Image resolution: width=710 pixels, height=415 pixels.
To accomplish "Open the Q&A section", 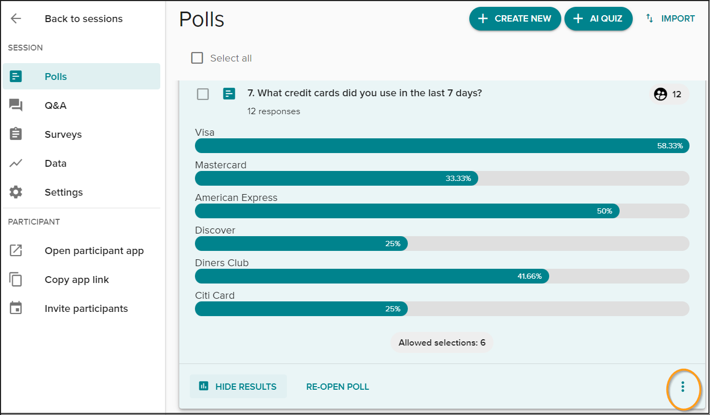I will [x=81, y=105].
